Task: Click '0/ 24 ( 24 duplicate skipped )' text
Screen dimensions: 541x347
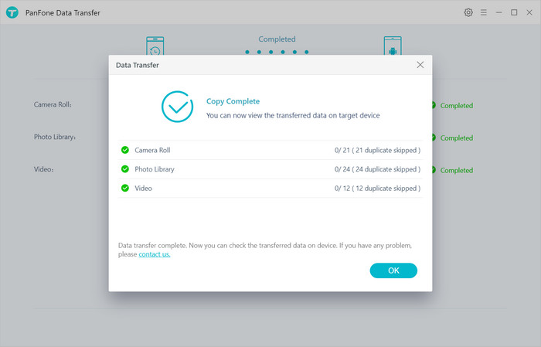Action: 377,169
